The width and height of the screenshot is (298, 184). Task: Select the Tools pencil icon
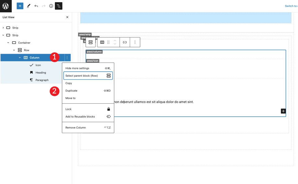pyautogui.click(x=29, y=6)
